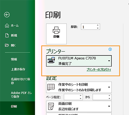Click the 長辺を綴じます text

(68, 109)
